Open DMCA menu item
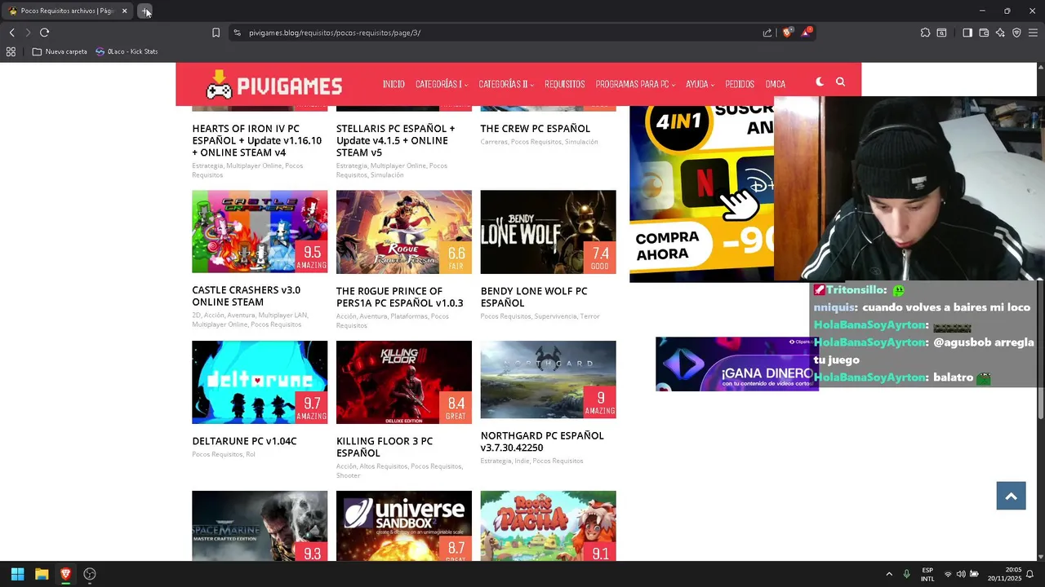 tap(776, 84)
